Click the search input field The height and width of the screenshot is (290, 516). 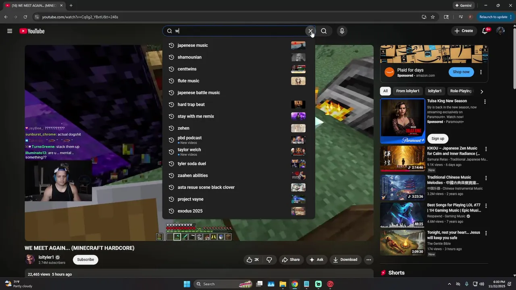click(x=239, y=31)
